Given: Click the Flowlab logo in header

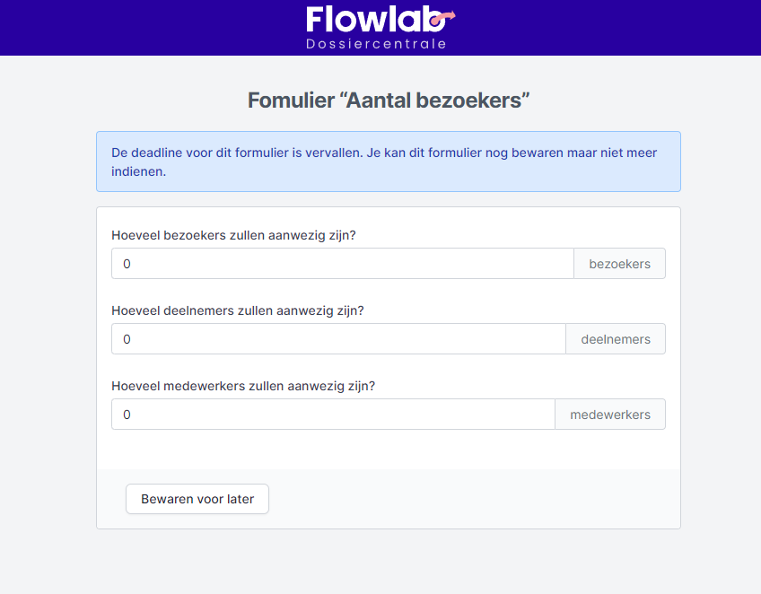Looking at the screenshot, I should coord(375,22).
